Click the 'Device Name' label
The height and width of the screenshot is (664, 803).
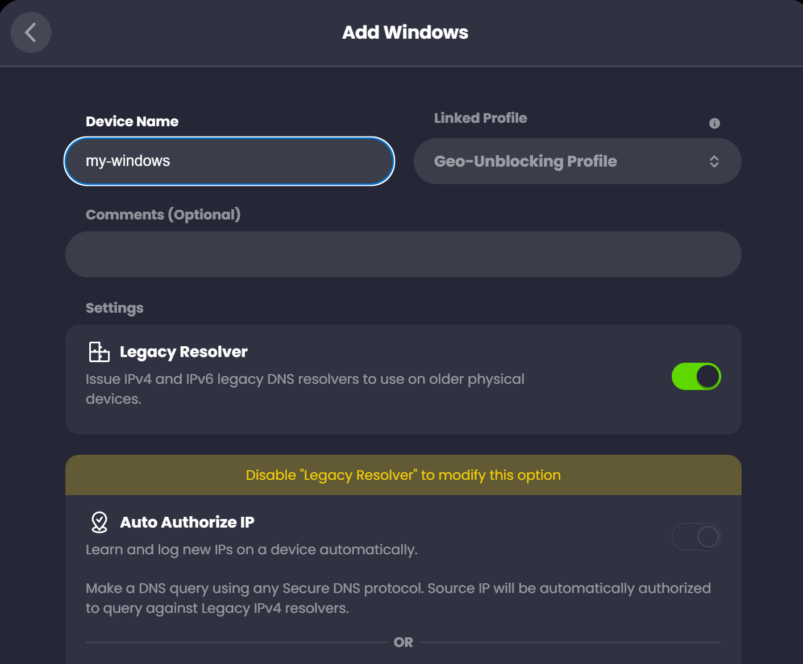click(x=132, y=121)
